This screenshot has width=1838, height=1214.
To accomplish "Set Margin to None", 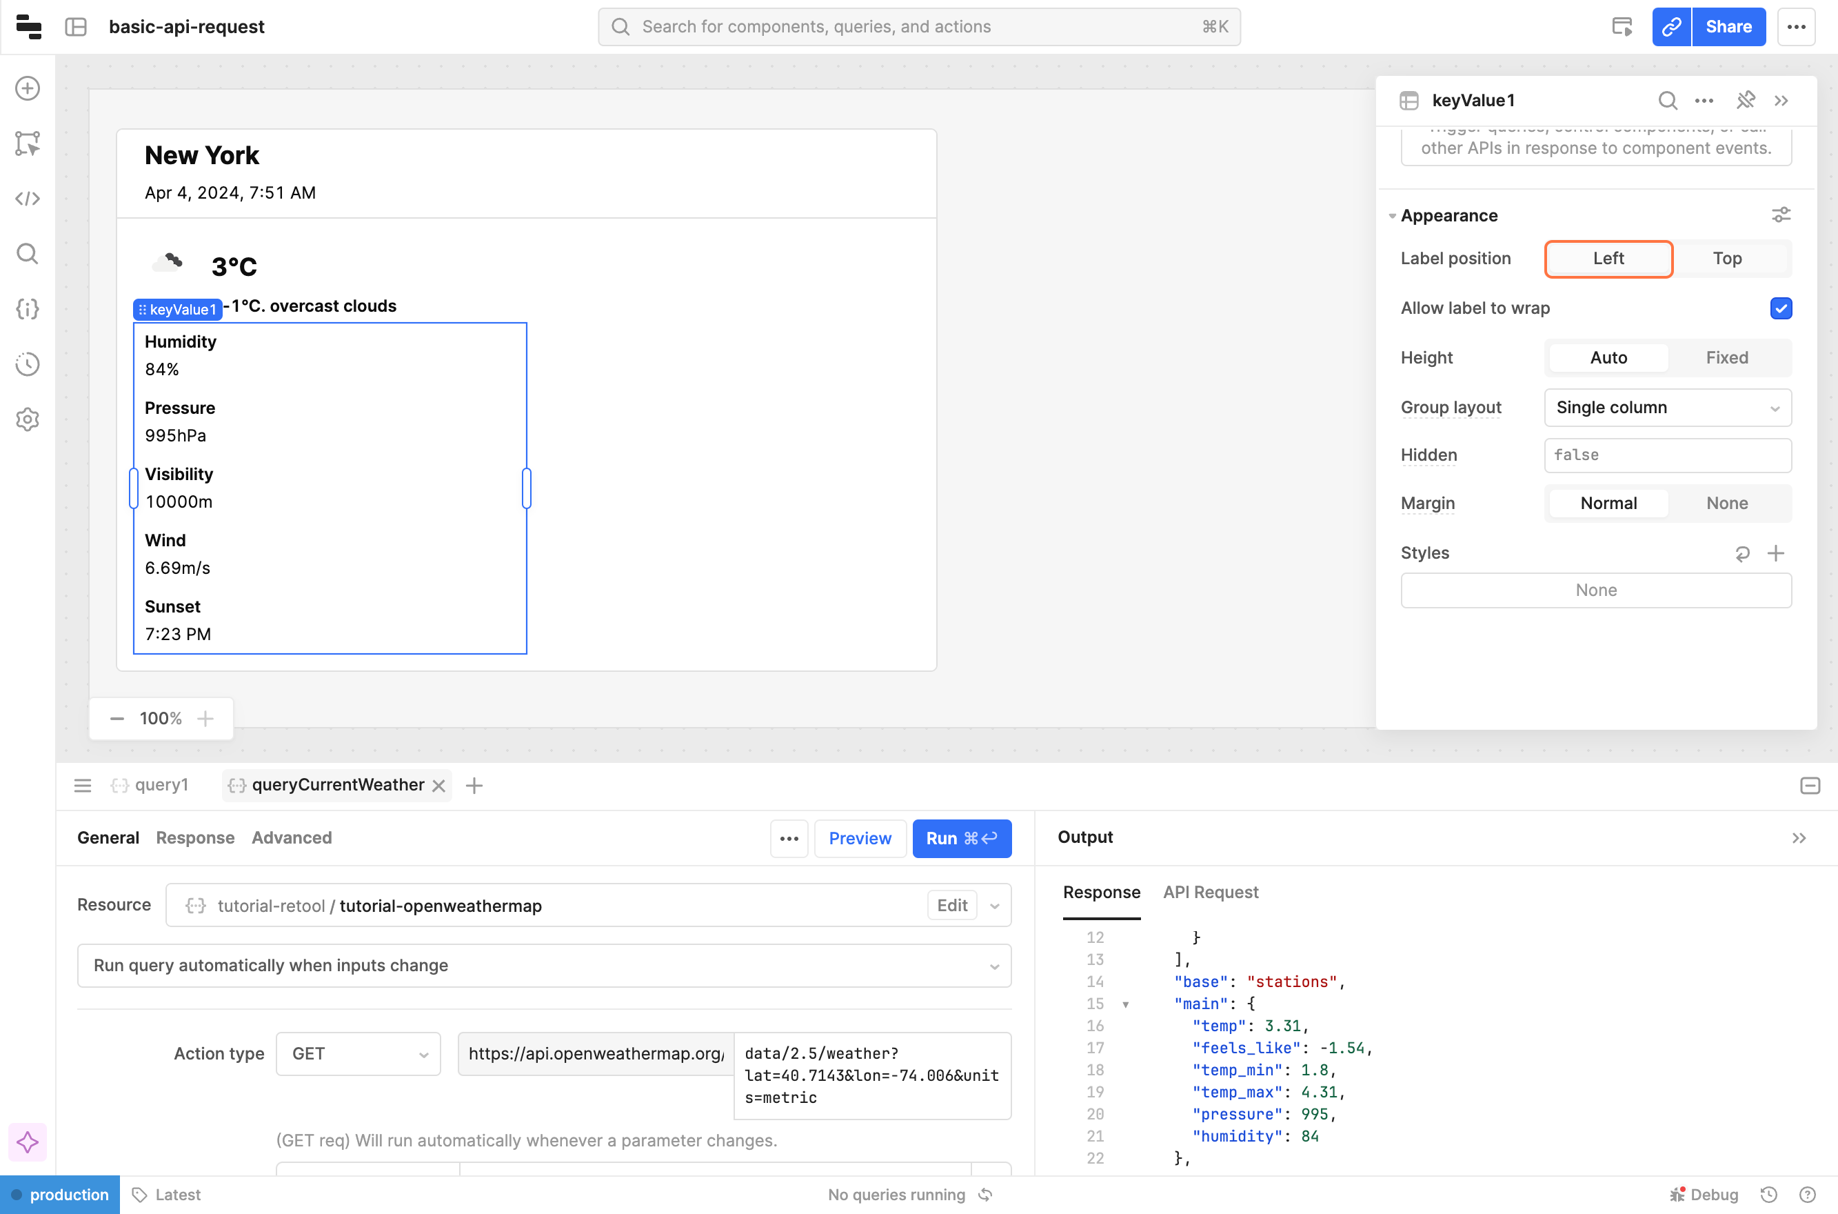I will click(x=1726, y=504).
